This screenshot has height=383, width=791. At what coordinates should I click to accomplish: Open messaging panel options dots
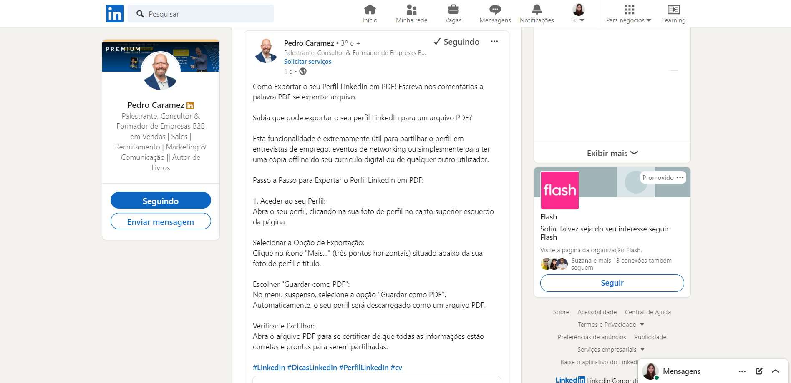pos(742,371)
